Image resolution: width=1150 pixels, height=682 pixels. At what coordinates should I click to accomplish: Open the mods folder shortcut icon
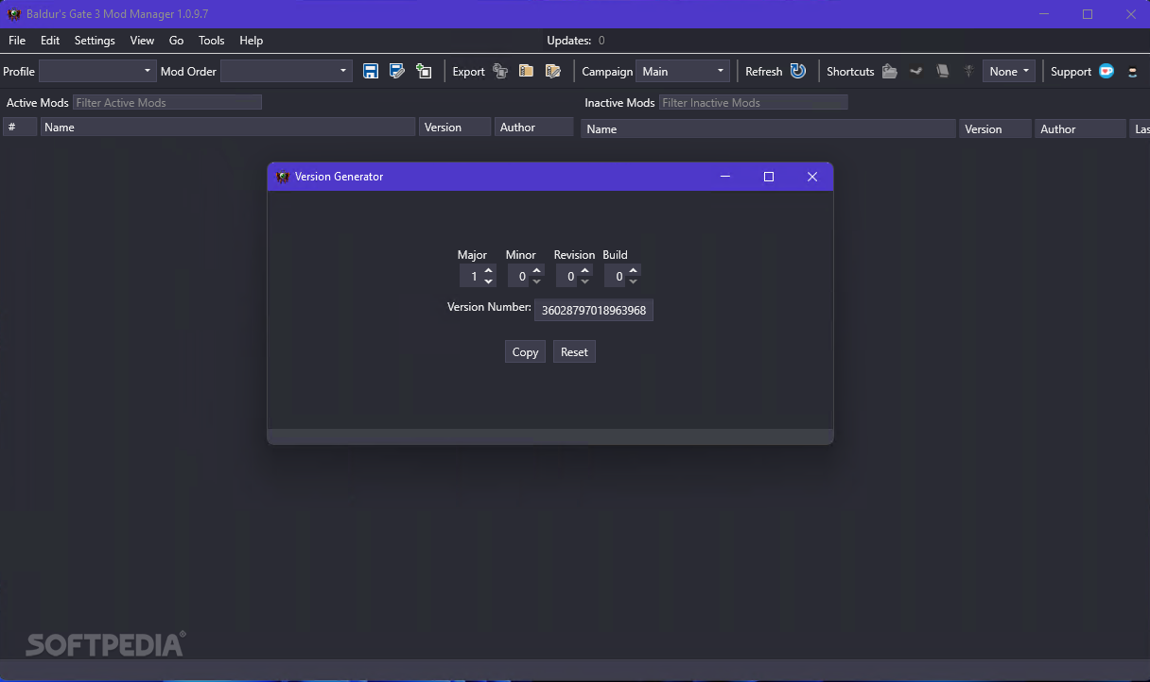pyautogui.click(x=889, y=71)
